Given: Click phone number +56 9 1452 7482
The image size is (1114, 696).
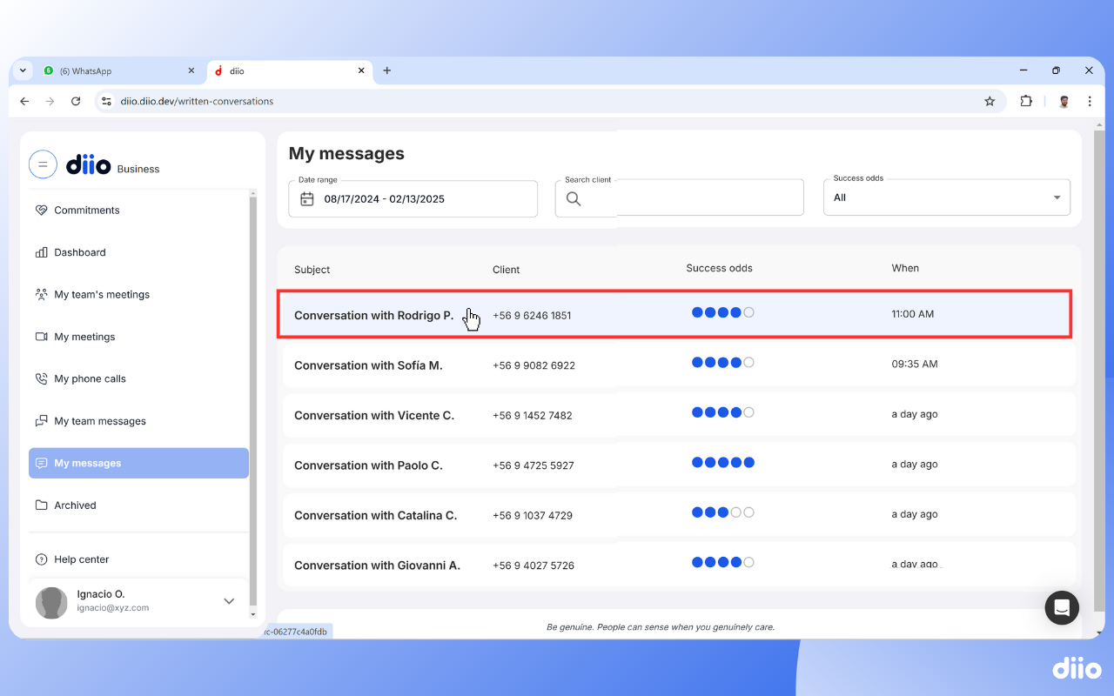Looking at the screenshot, I should click(533, 416).
